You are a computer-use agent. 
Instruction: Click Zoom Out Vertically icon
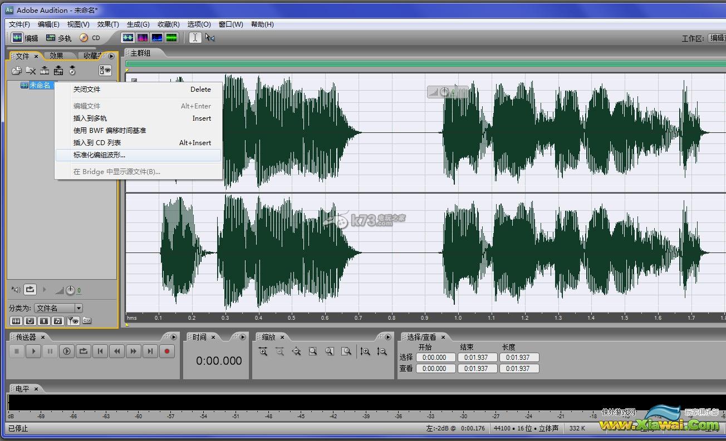click(x=382, y=351)
